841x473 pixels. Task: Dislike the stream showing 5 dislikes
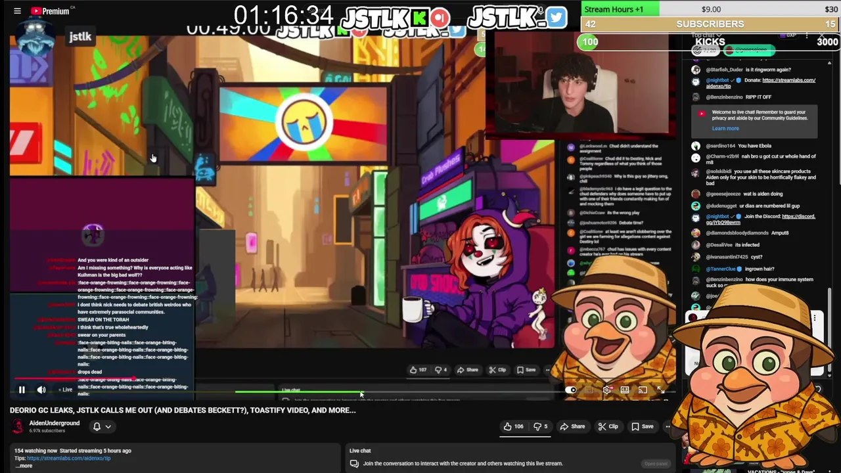coord(541,426)
